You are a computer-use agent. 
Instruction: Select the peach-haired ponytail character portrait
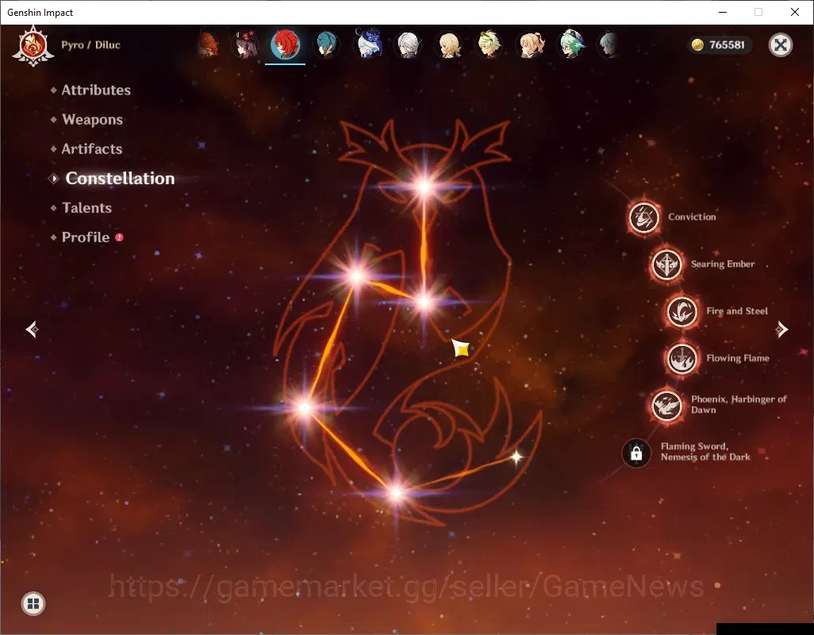coord(531,44)
